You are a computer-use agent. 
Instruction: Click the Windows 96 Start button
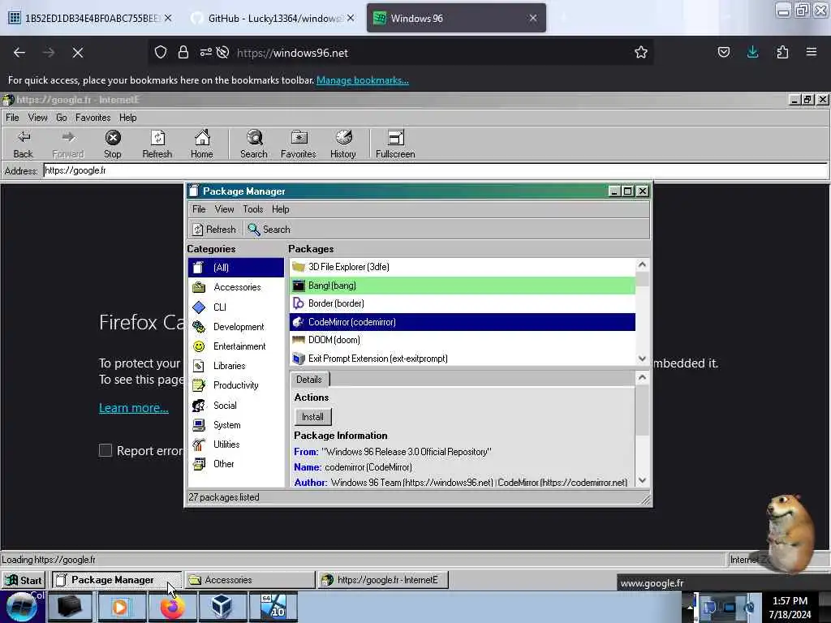[x=24, y=580]
